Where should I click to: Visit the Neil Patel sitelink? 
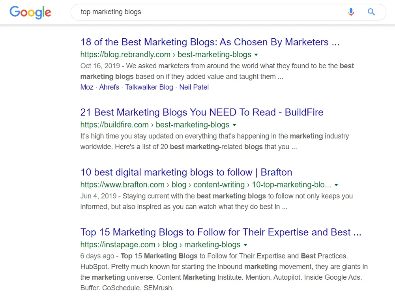[x=194, y=87]
